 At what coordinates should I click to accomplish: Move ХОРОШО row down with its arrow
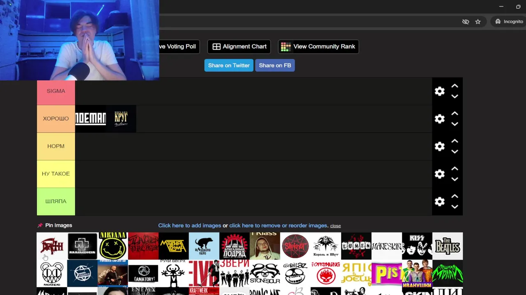tap(454, 124)
